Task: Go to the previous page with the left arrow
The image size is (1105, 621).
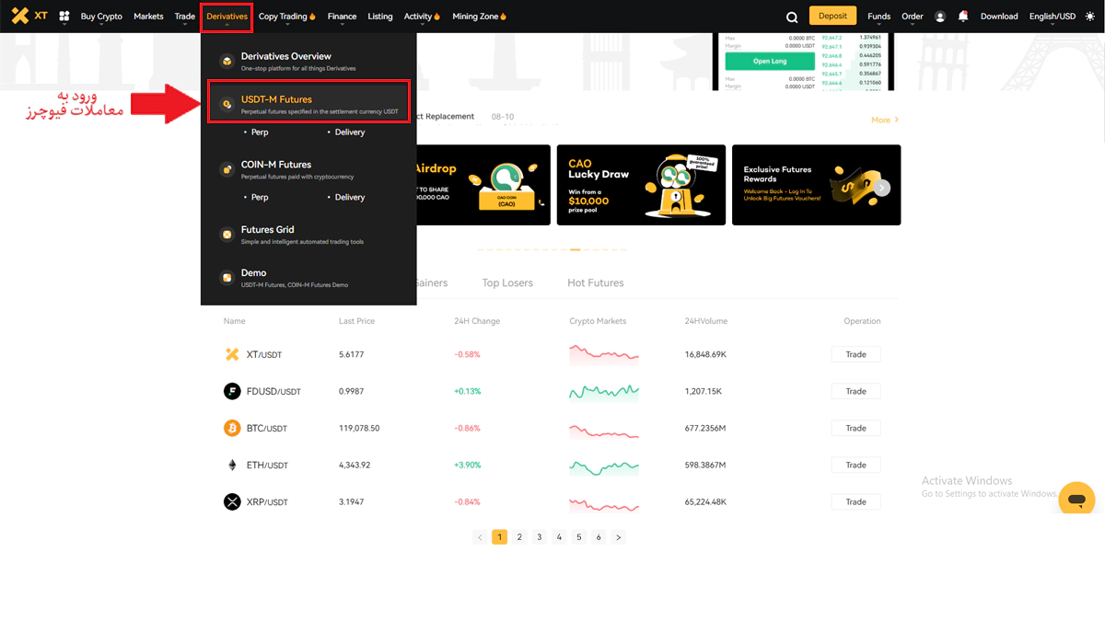Action: click(480, 537)
